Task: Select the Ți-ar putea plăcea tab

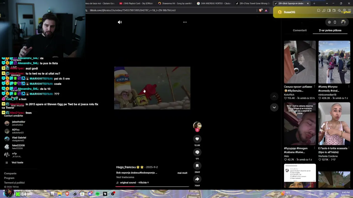Action: click(330, 30)
